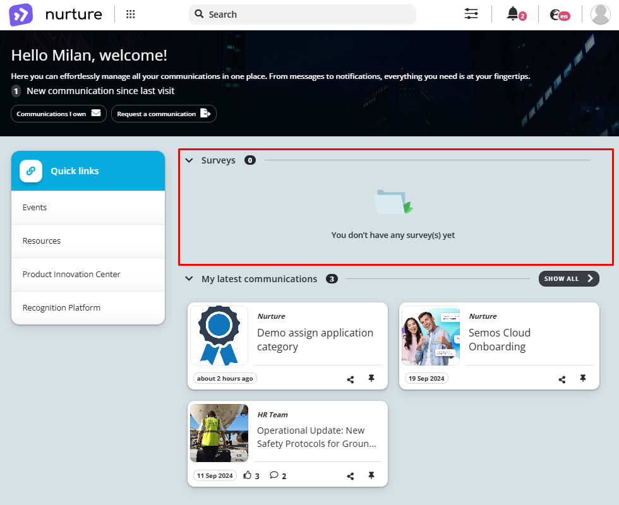Click Request a communication button
The image size is (619, 505).
tap(164, 114)
